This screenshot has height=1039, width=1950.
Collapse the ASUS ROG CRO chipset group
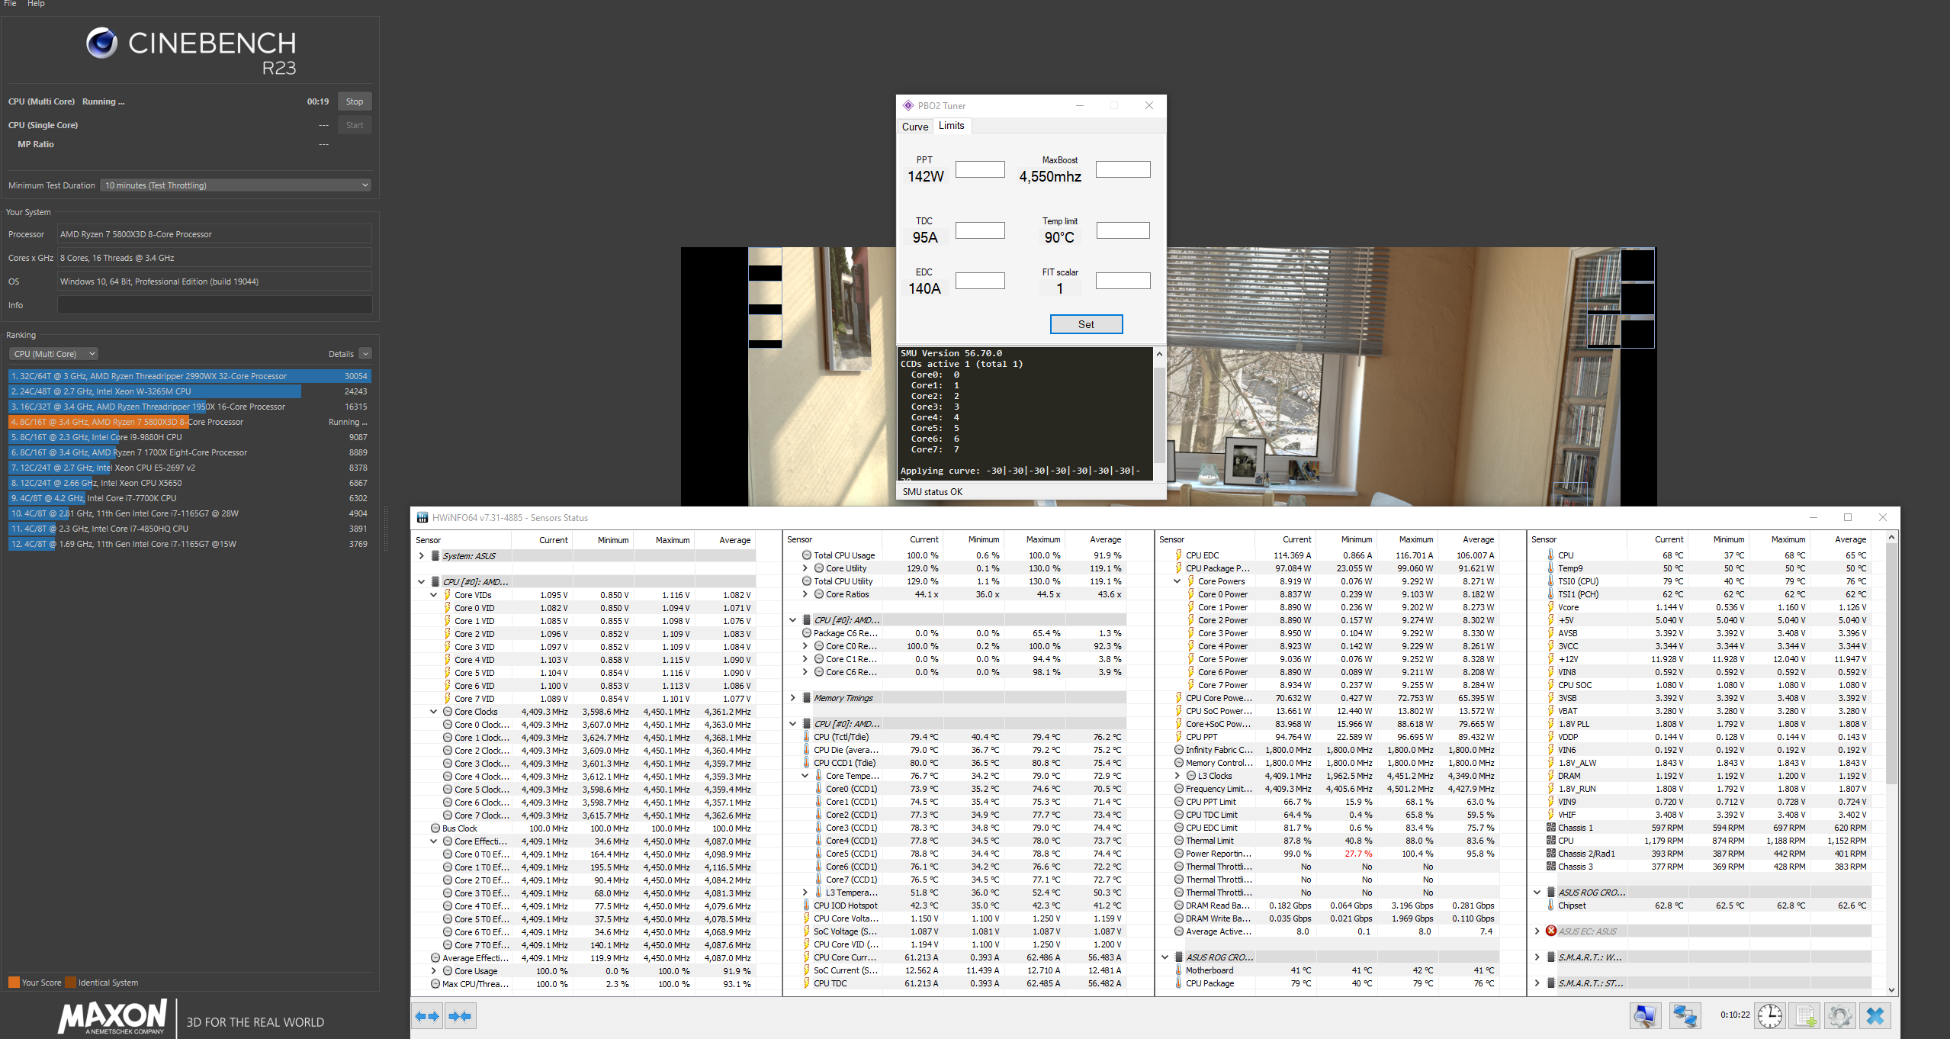pos(1537,893)
